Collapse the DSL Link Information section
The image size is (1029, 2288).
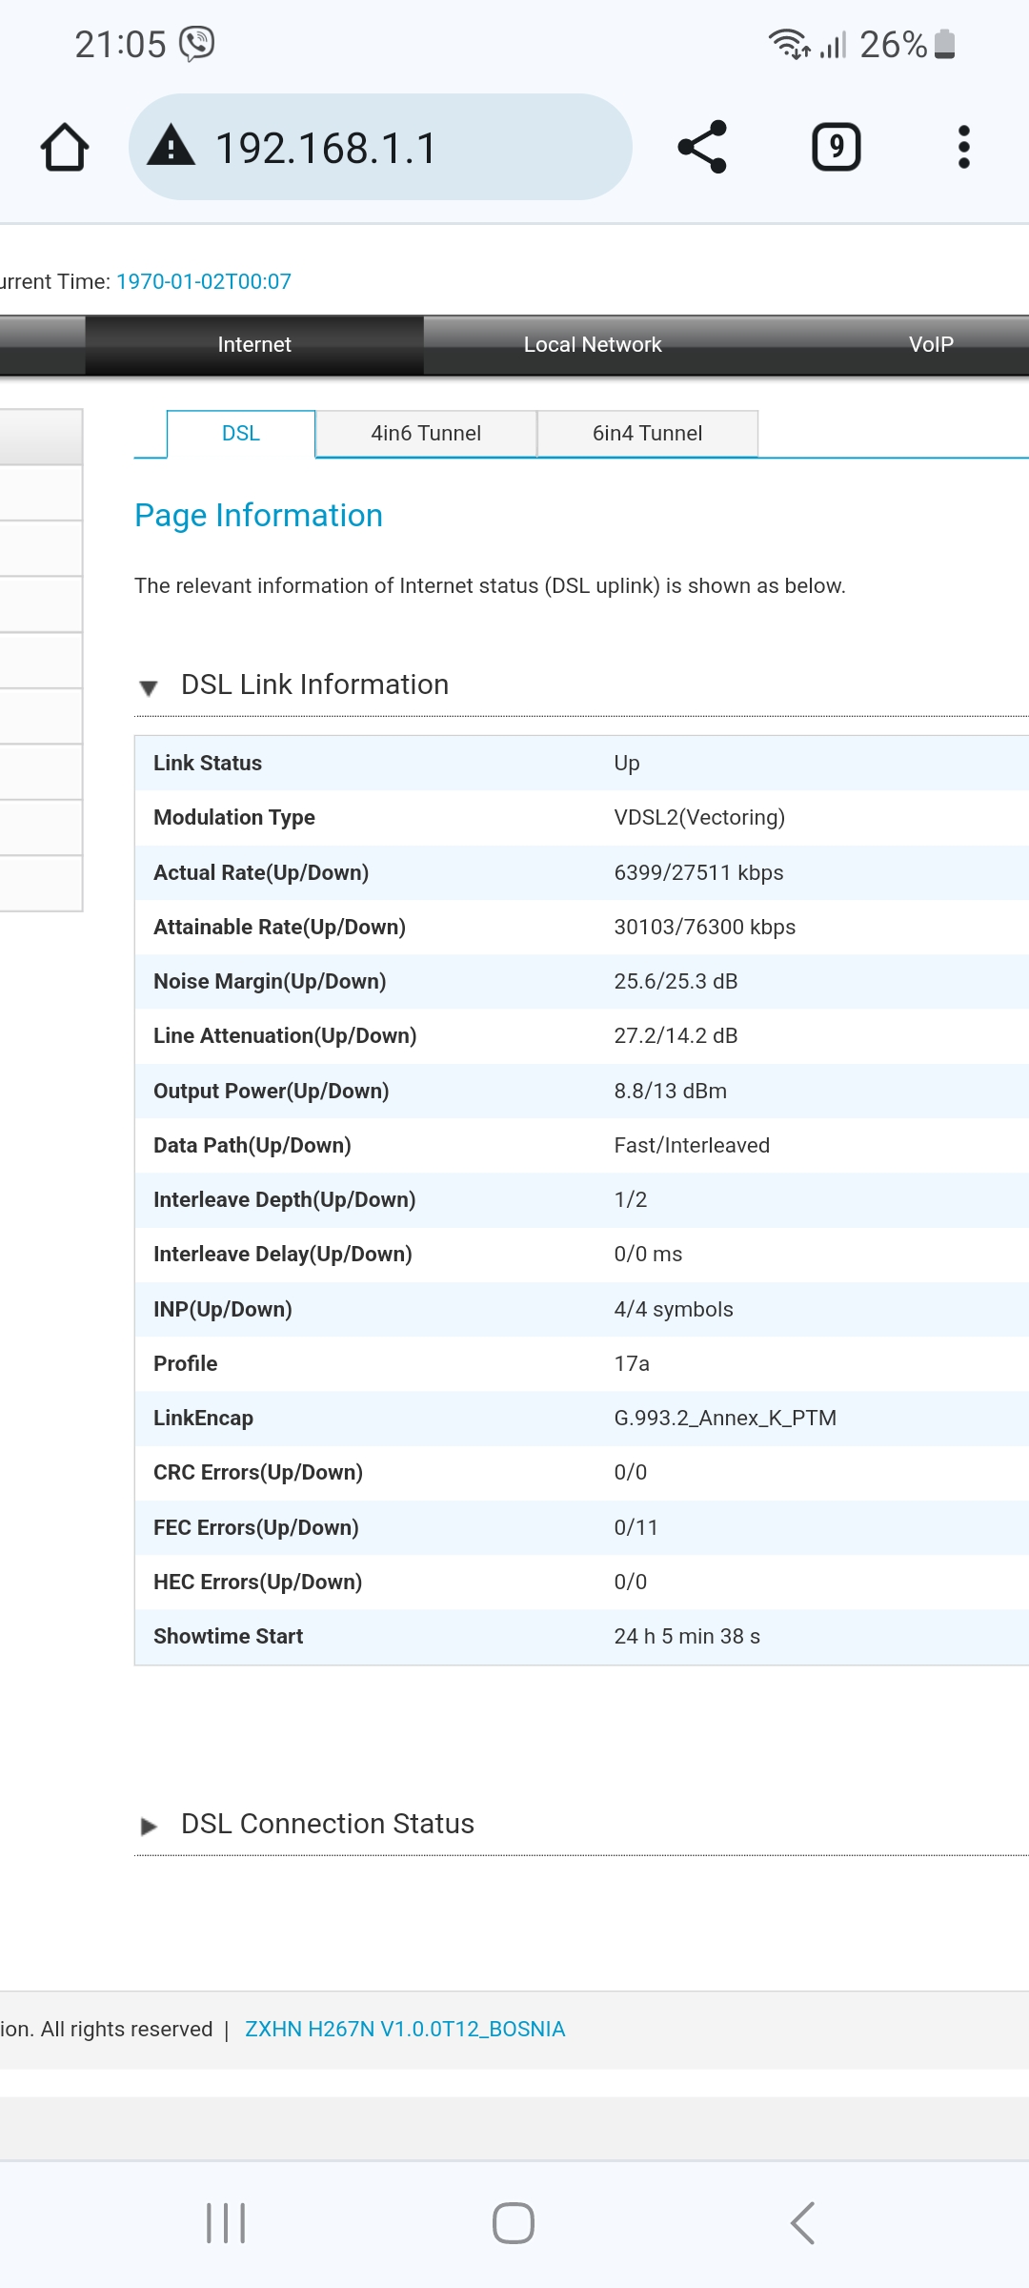149,687
